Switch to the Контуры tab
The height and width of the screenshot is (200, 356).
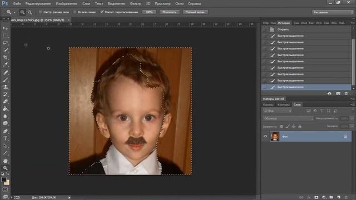click(x=283, y=104)
